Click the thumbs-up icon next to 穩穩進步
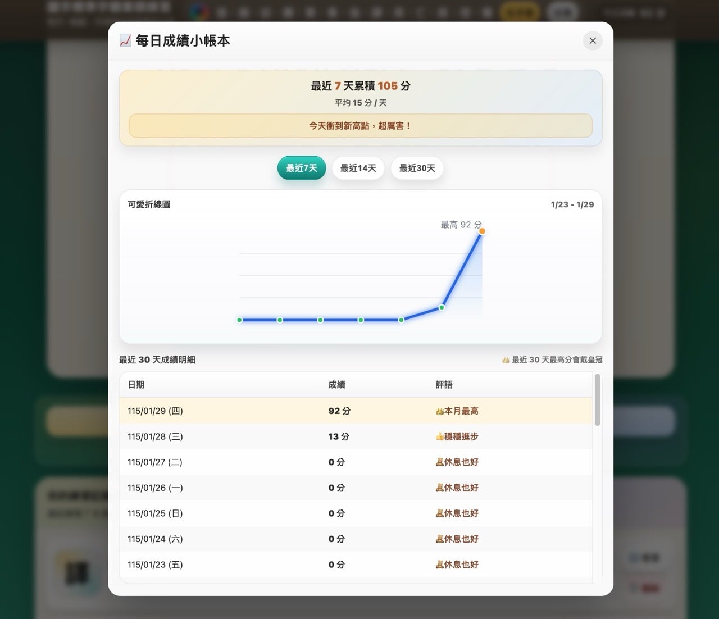This screenshot has width=719, height=619. click(439, 436)
